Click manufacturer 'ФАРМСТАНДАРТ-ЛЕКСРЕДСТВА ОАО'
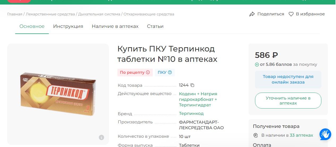Screen dimensions: 336x147 coord(201,125)
